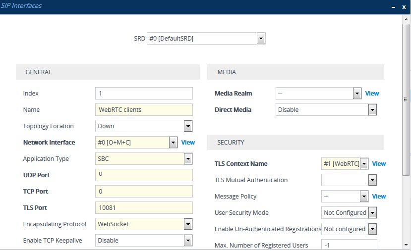The image size is (411, 251).
Task: Click the UDP Port field
Action: coord(143,175)
